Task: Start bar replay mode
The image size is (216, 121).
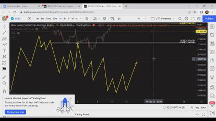Action: 119,18
